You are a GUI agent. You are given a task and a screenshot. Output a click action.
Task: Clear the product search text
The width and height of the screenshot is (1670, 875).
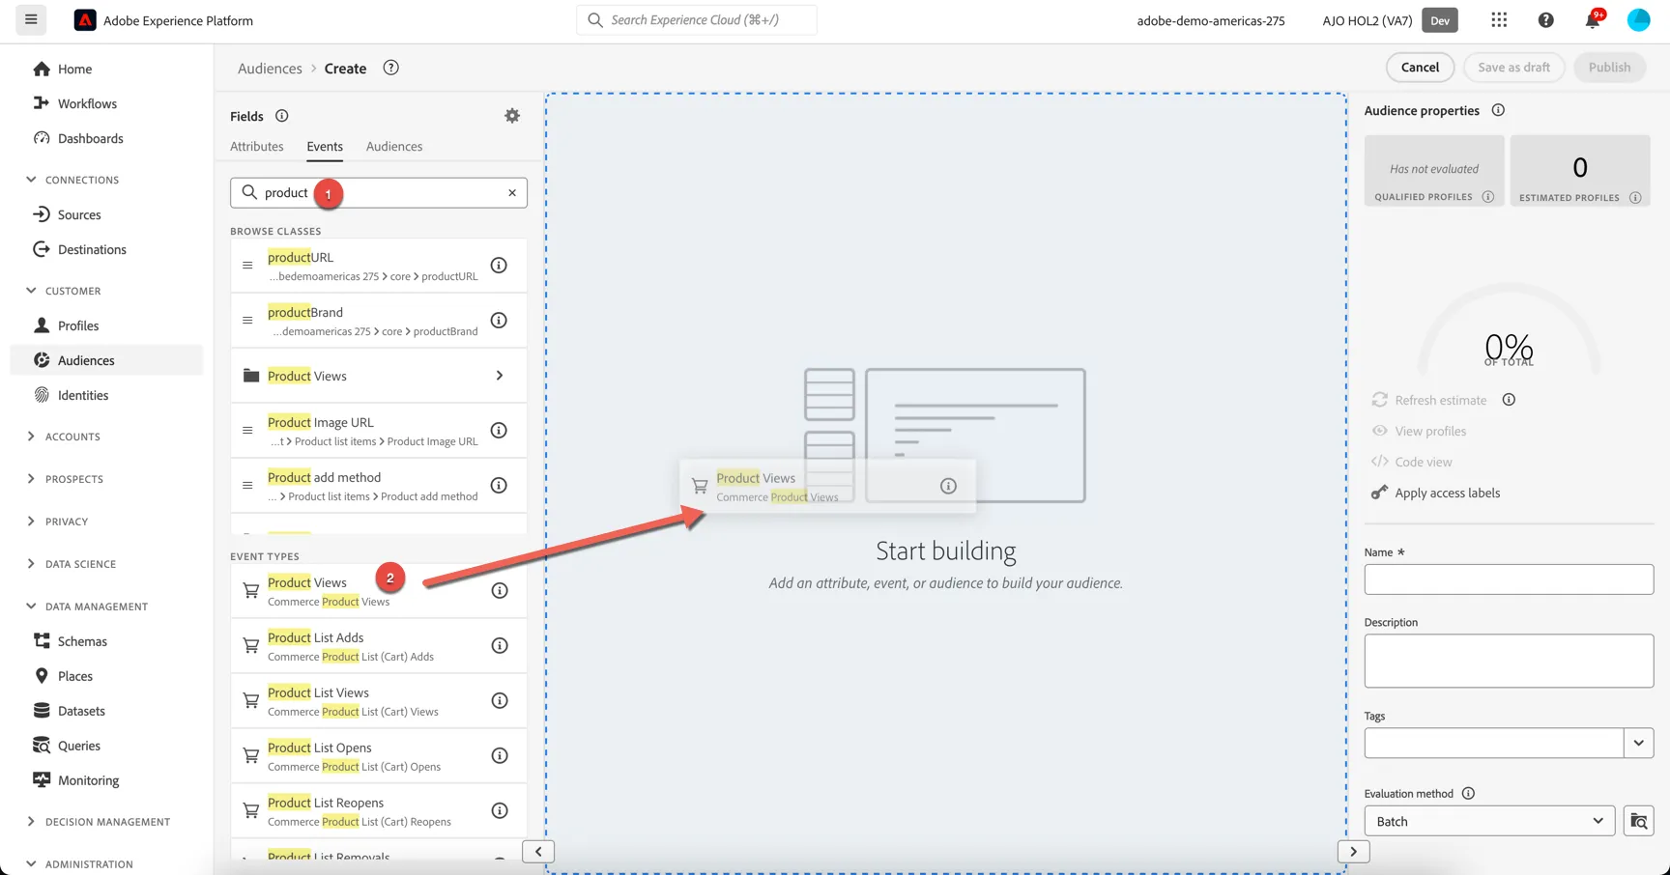pyautogui.click(x=512, y=192)
